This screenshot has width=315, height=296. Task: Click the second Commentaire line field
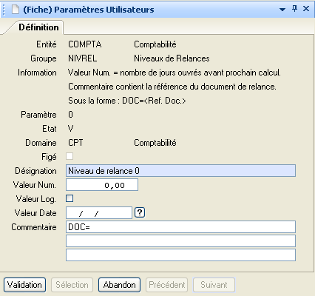pos(180,241)
